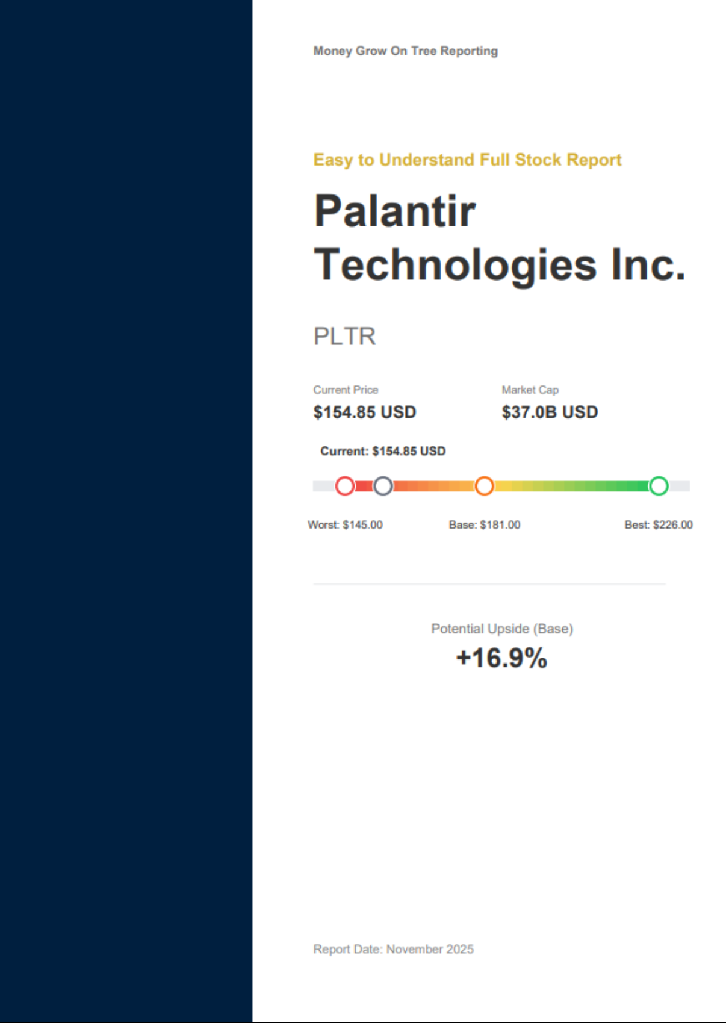Select the $37.0B USD market cap value
Image resolution: width=726 pixels, height=1023 pixels.
click(x=550, y=412)
